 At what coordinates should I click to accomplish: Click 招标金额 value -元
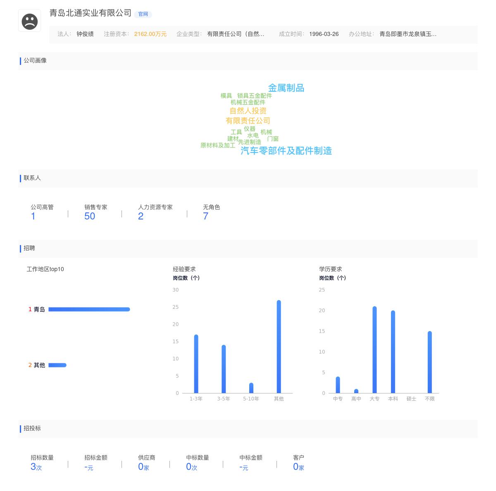pyautogui.click(x=88, y=467)
